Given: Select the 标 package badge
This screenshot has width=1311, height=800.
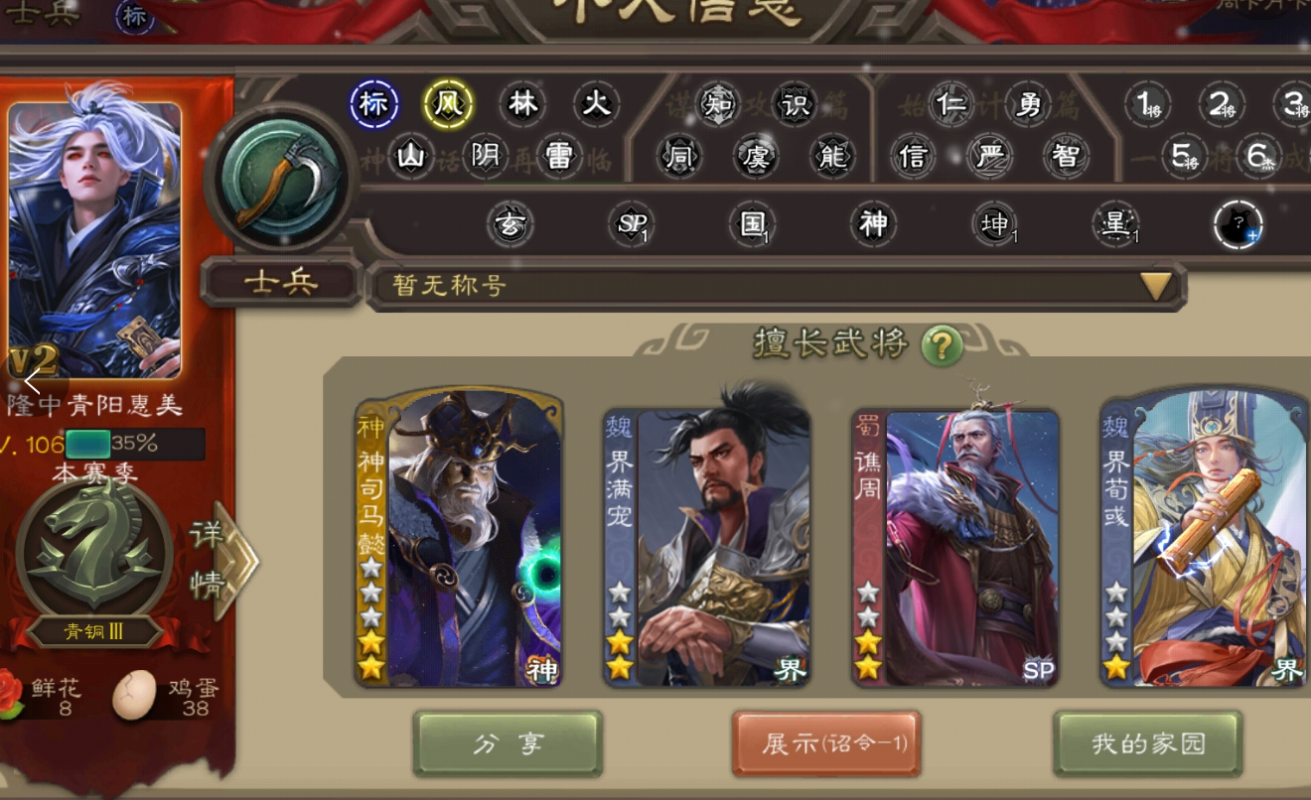Looking at the screenshot, I should (x=373, y=104).
